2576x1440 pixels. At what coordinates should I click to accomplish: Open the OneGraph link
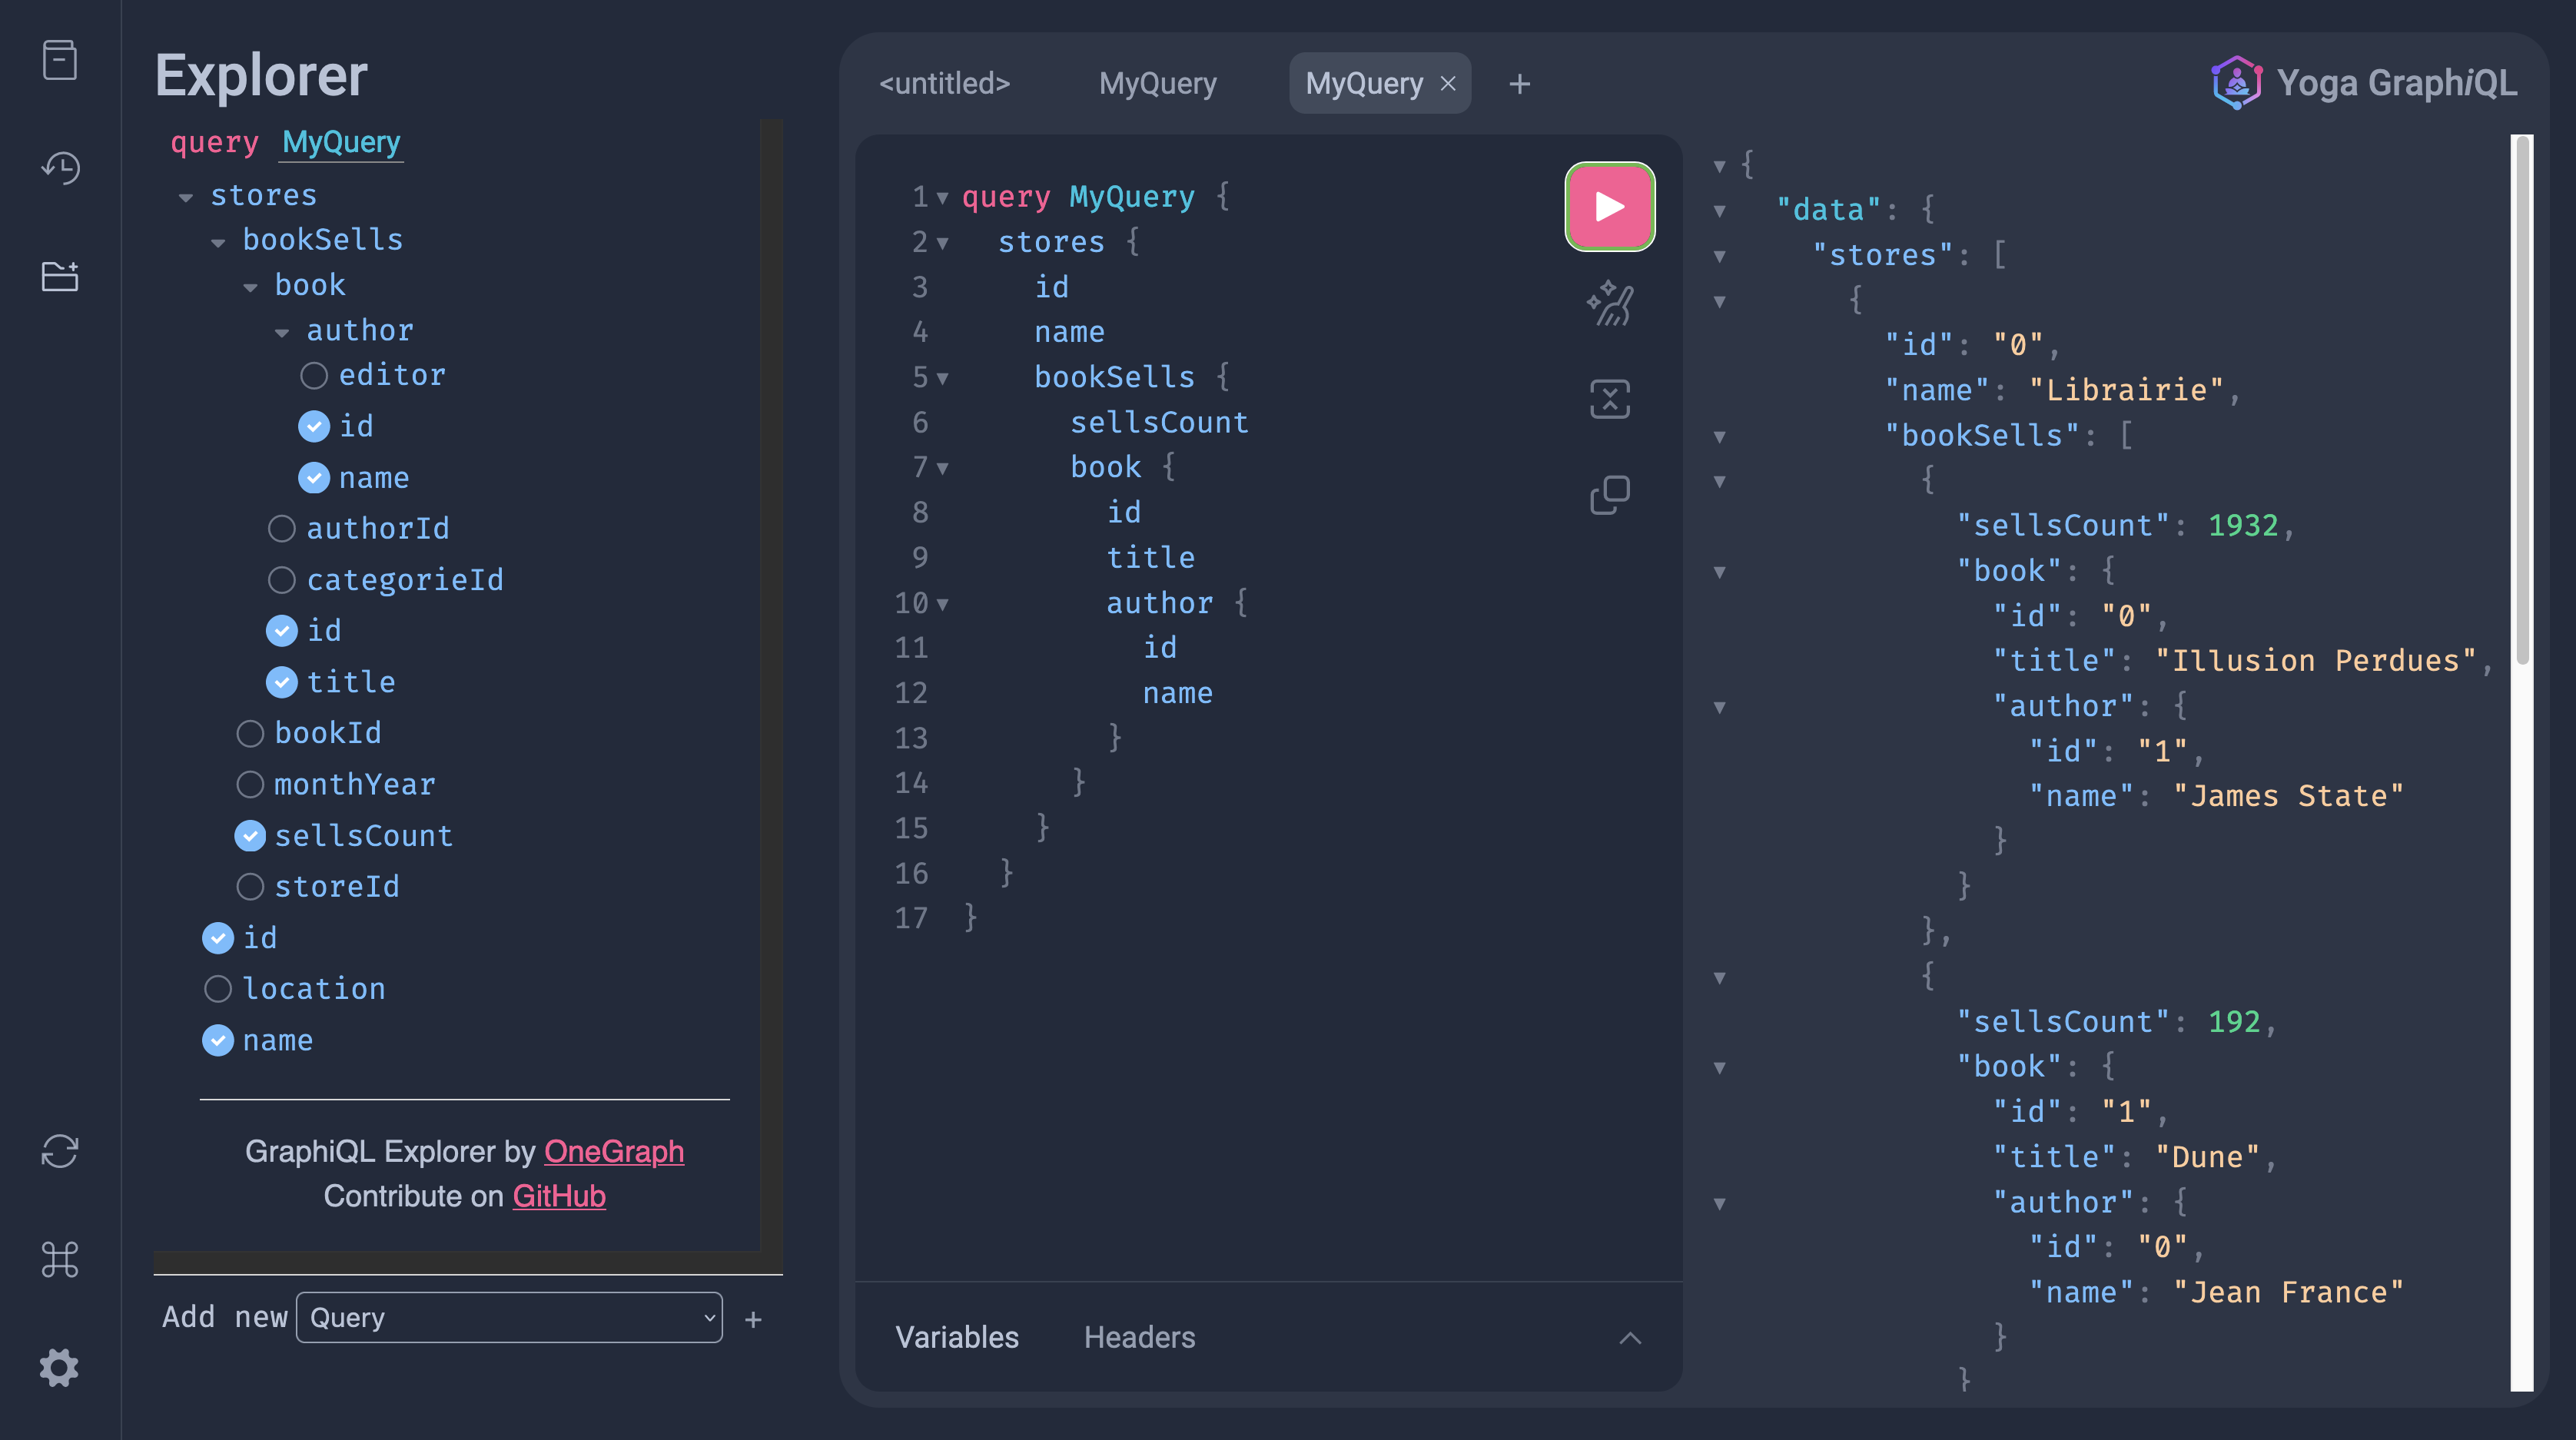click(x=613, y=1151)
